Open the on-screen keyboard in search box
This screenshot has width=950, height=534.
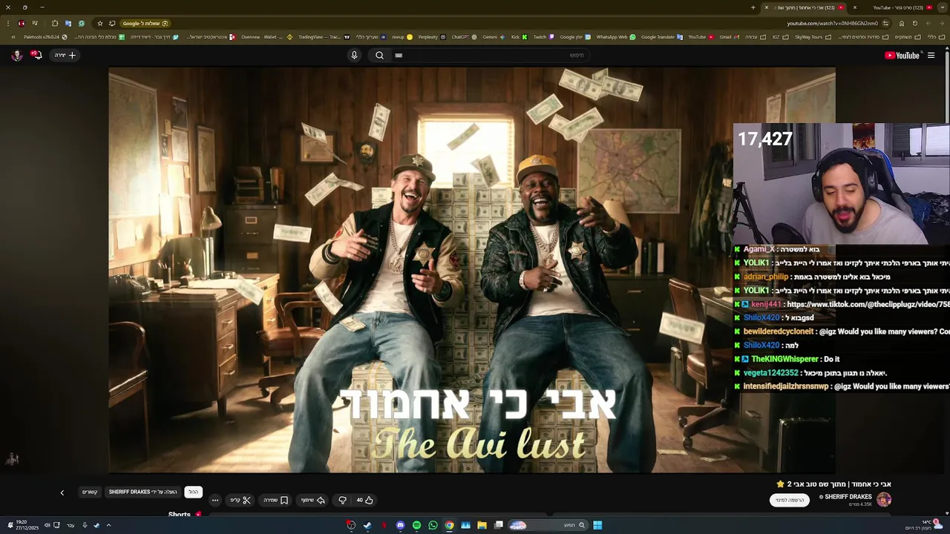click(399, 55)
